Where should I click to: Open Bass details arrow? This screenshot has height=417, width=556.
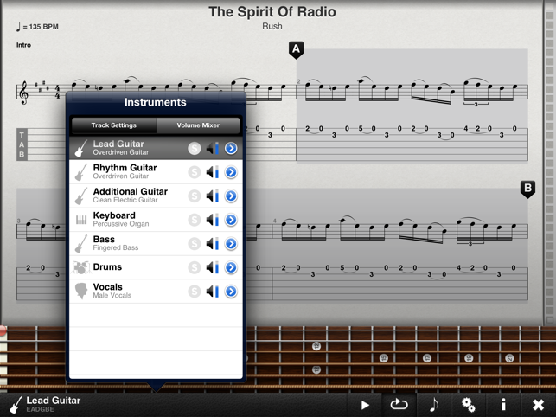pos(231,243)
